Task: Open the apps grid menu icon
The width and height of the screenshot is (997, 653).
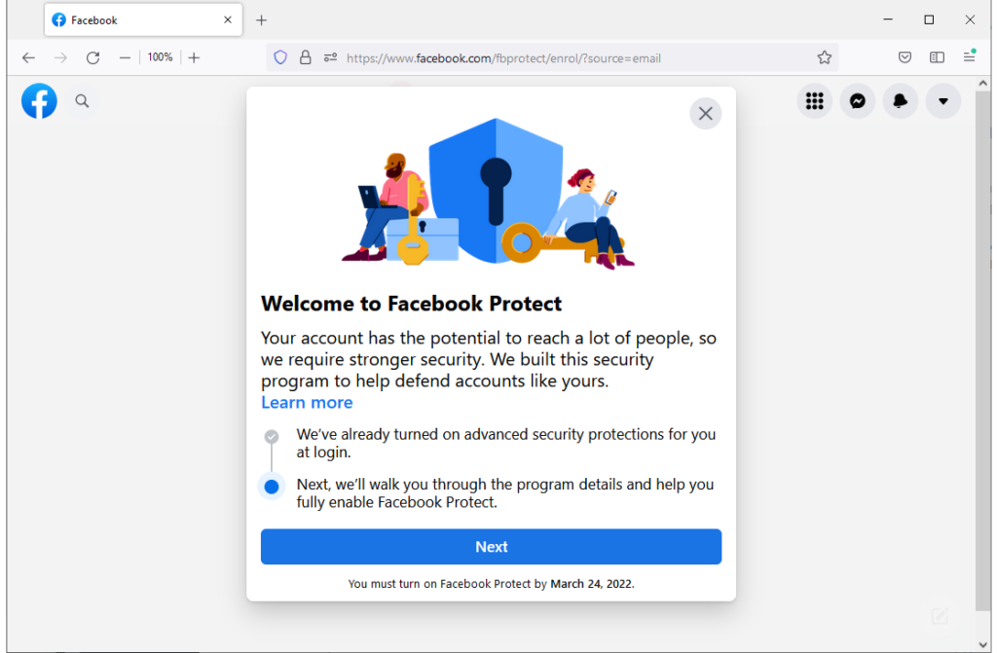Action: [x=815, y=101]
